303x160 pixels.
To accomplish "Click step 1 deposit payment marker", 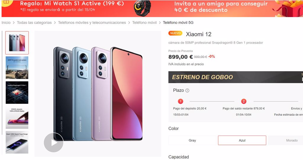I will 180,101.
